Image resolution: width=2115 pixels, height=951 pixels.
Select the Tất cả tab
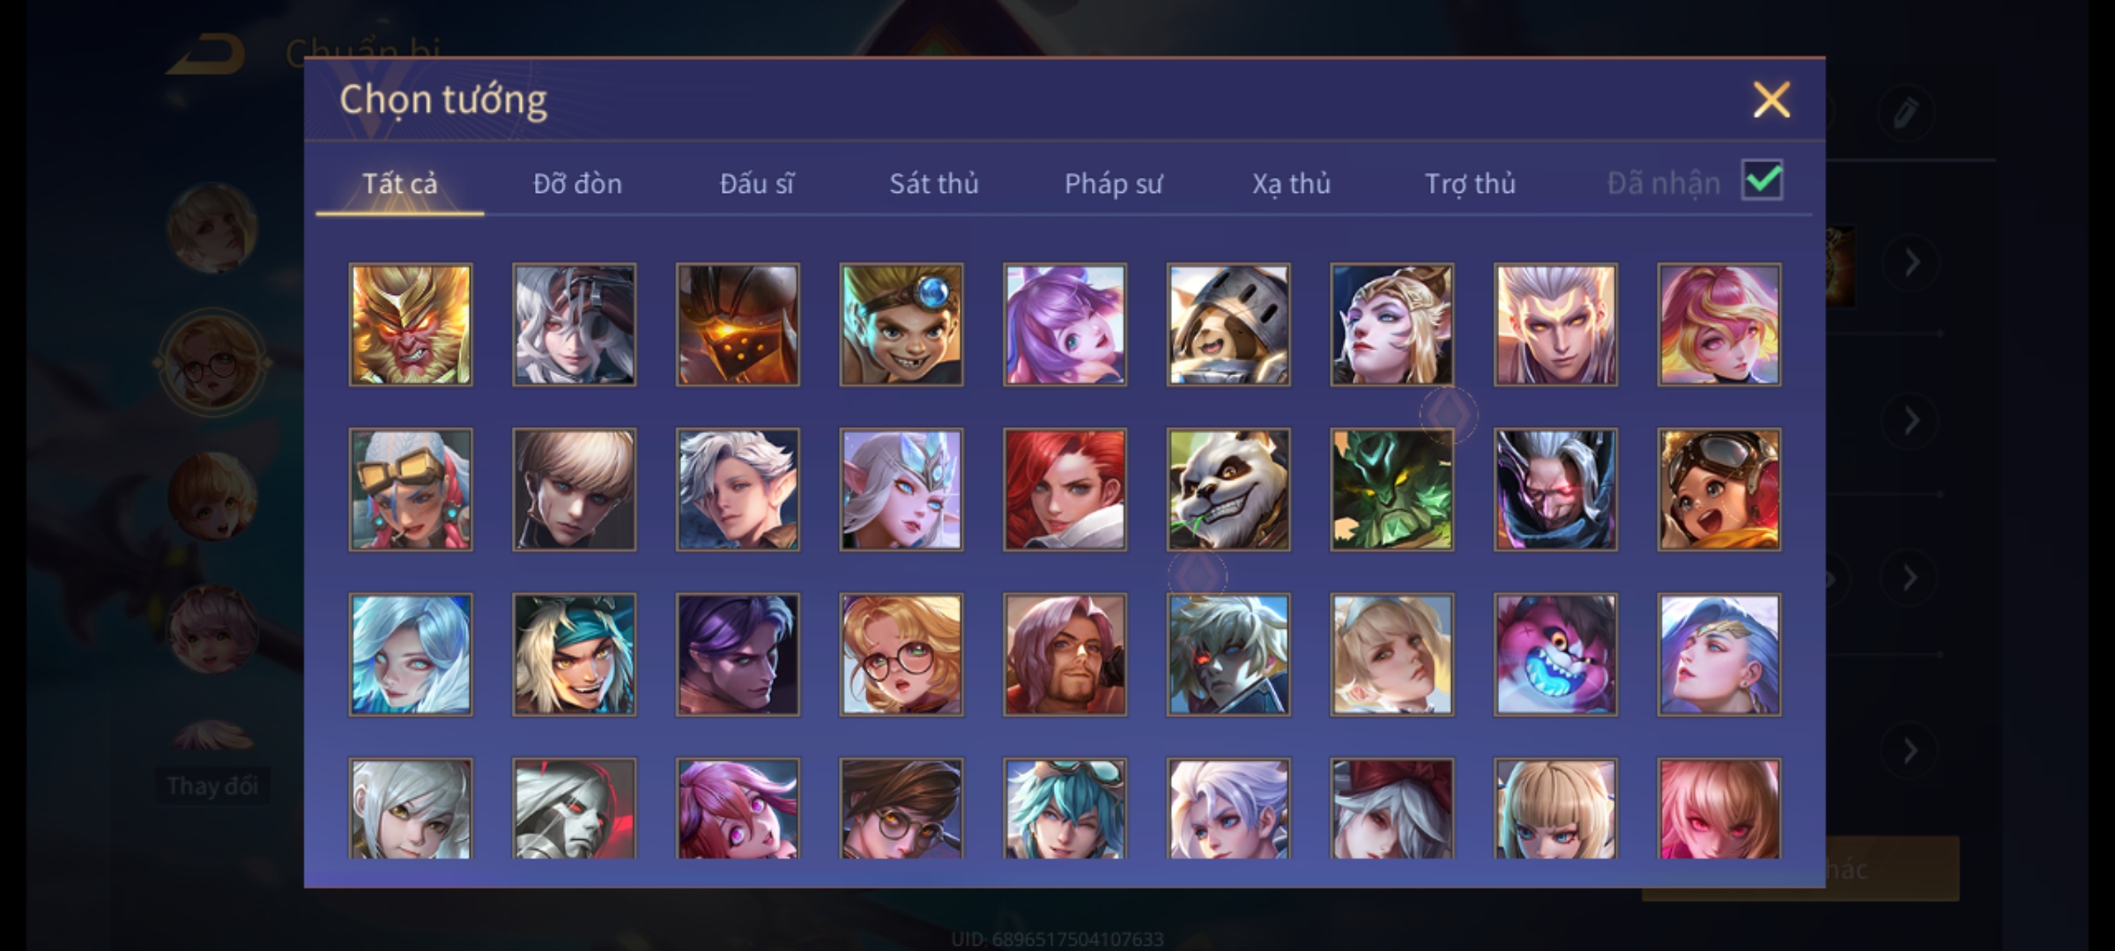click(x=399, y=183)
